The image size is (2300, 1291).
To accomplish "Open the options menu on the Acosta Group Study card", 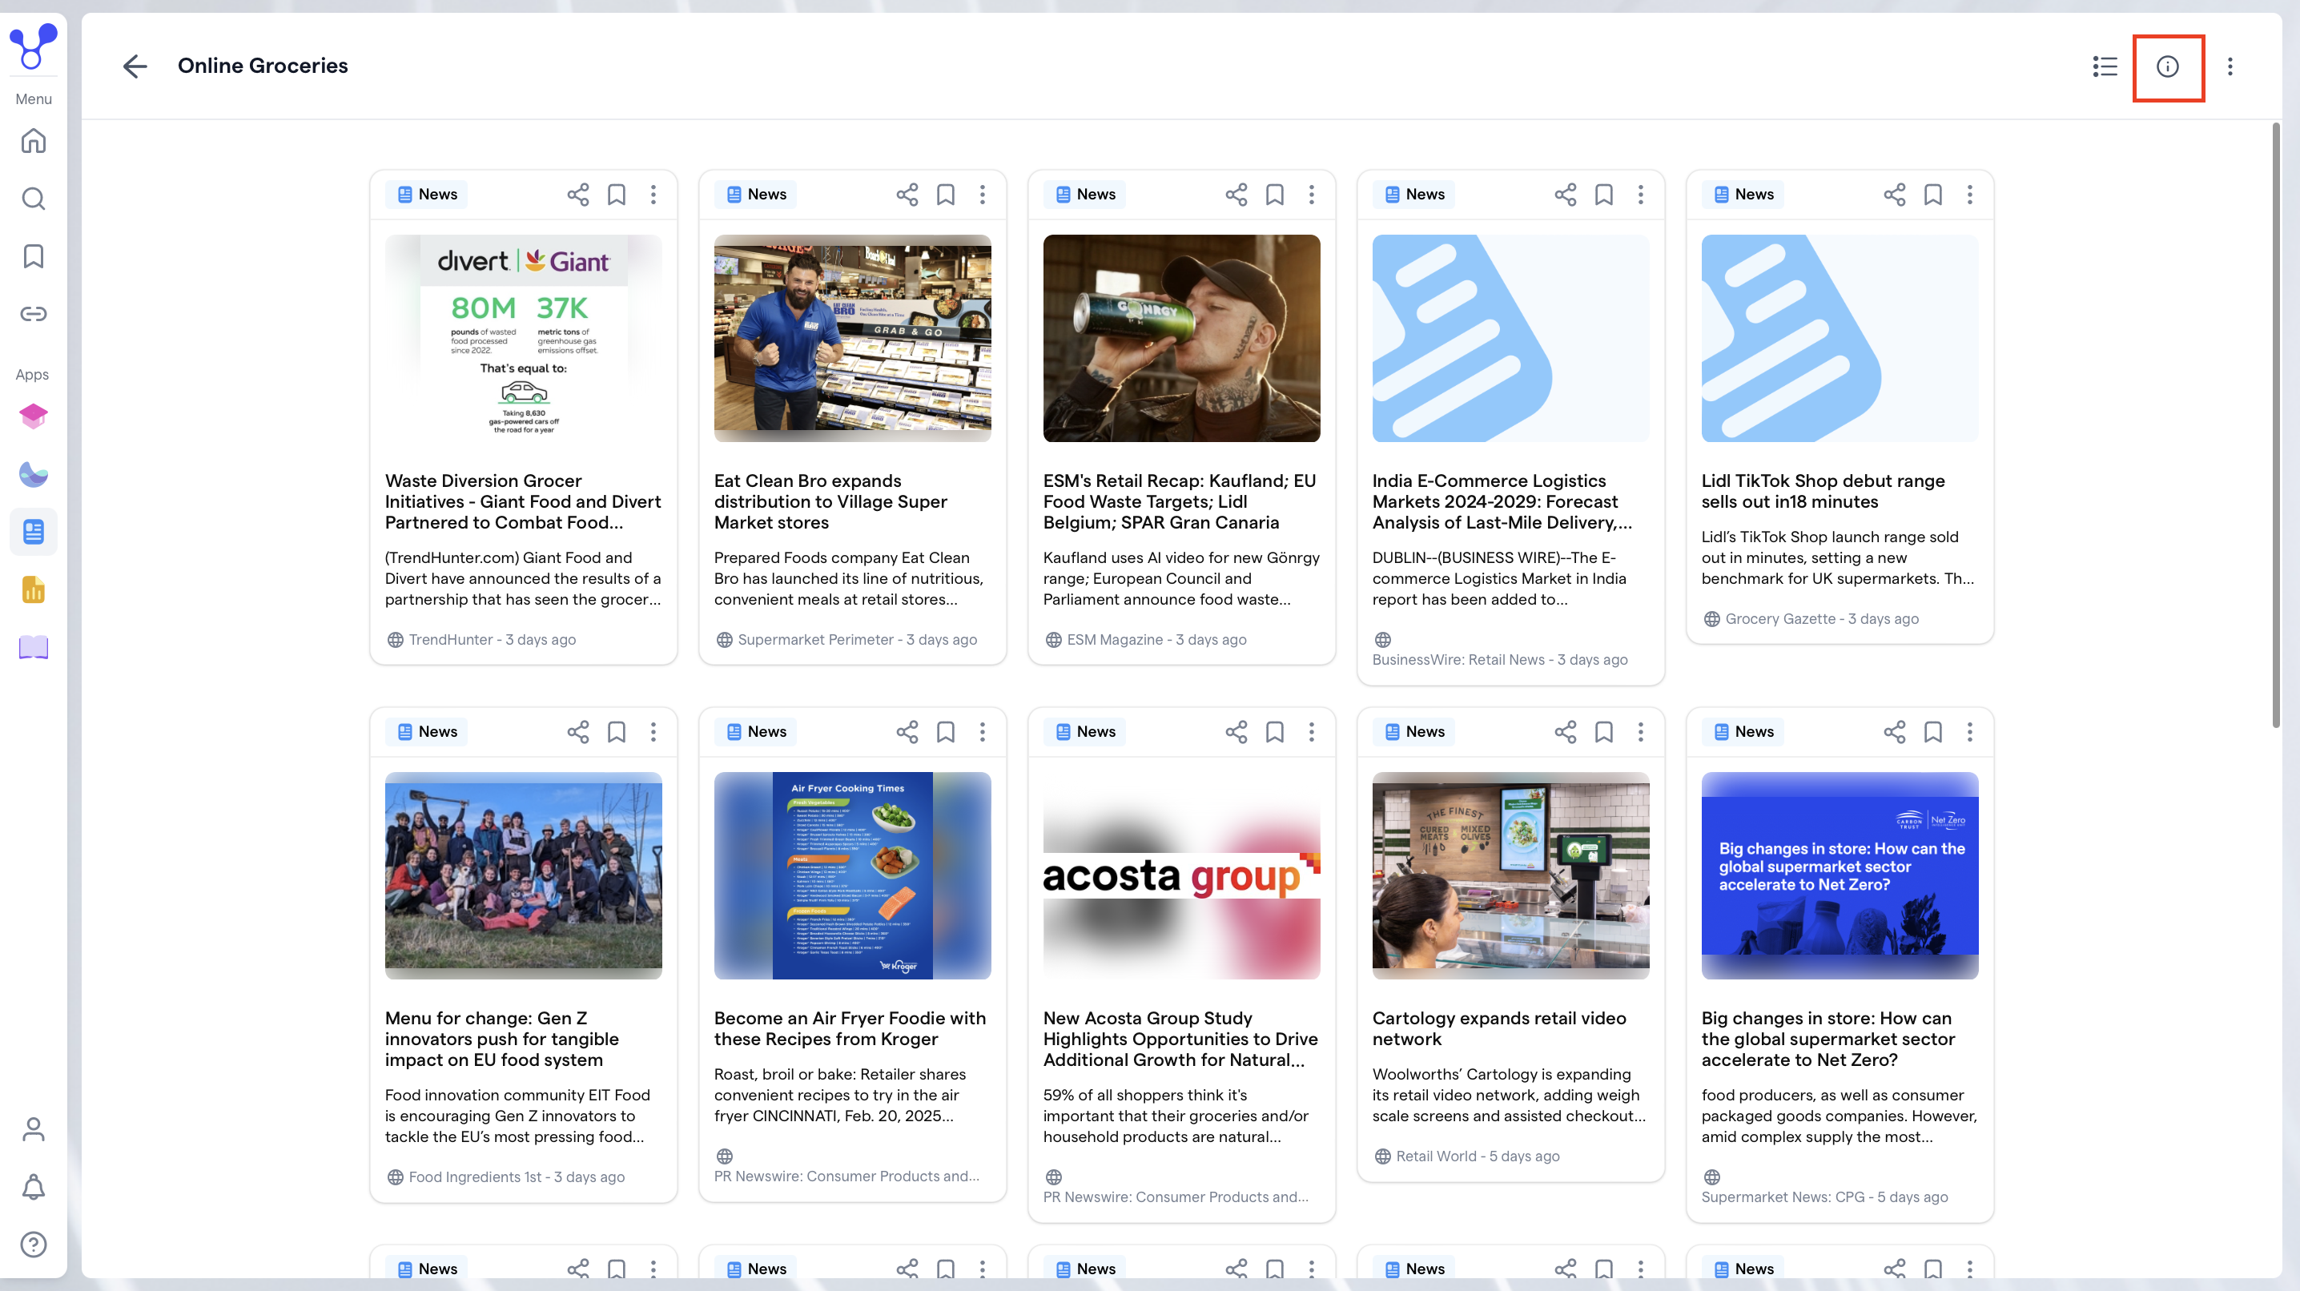I will 1311,732.
